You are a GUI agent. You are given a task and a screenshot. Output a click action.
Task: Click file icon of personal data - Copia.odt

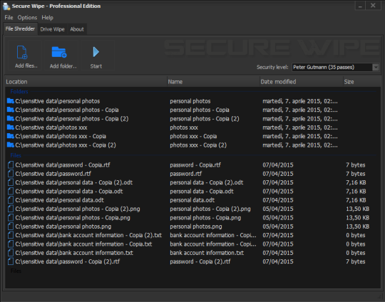(11, 191)
